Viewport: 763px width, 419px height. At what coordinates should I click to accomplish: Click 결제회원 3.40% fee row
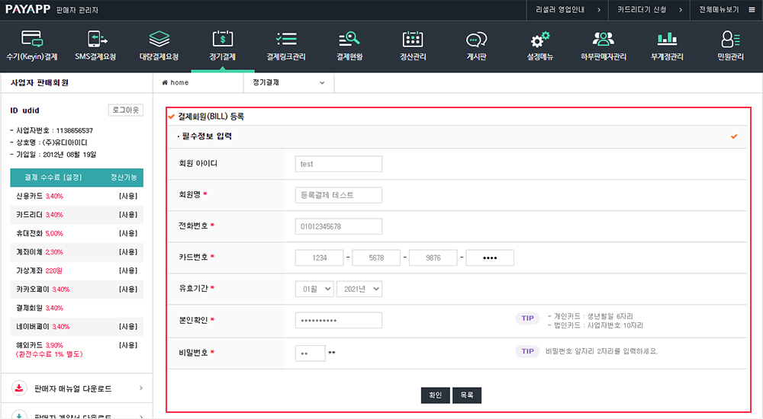pos(77,308)
